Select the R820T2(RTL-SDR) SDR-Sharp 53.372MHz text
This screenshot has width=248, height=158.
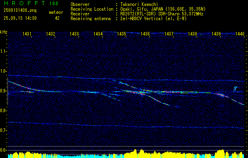tap(162, 14)
